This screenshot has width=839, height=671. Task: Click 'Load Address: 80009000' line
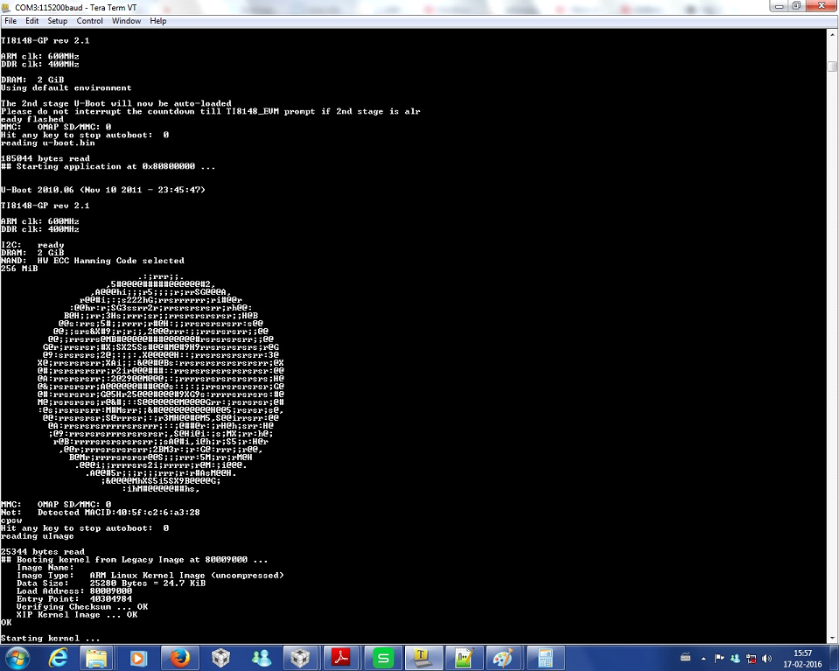[x=73, y=591]
